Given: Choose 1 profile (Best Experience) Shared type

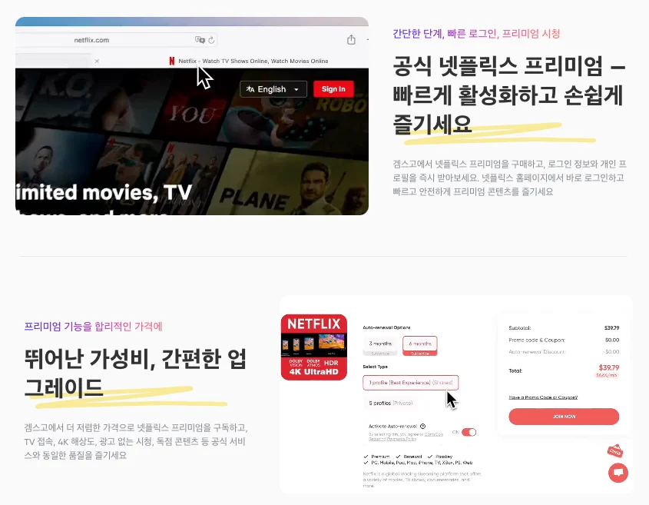Looking at the screenshot, I should point(411,382).
